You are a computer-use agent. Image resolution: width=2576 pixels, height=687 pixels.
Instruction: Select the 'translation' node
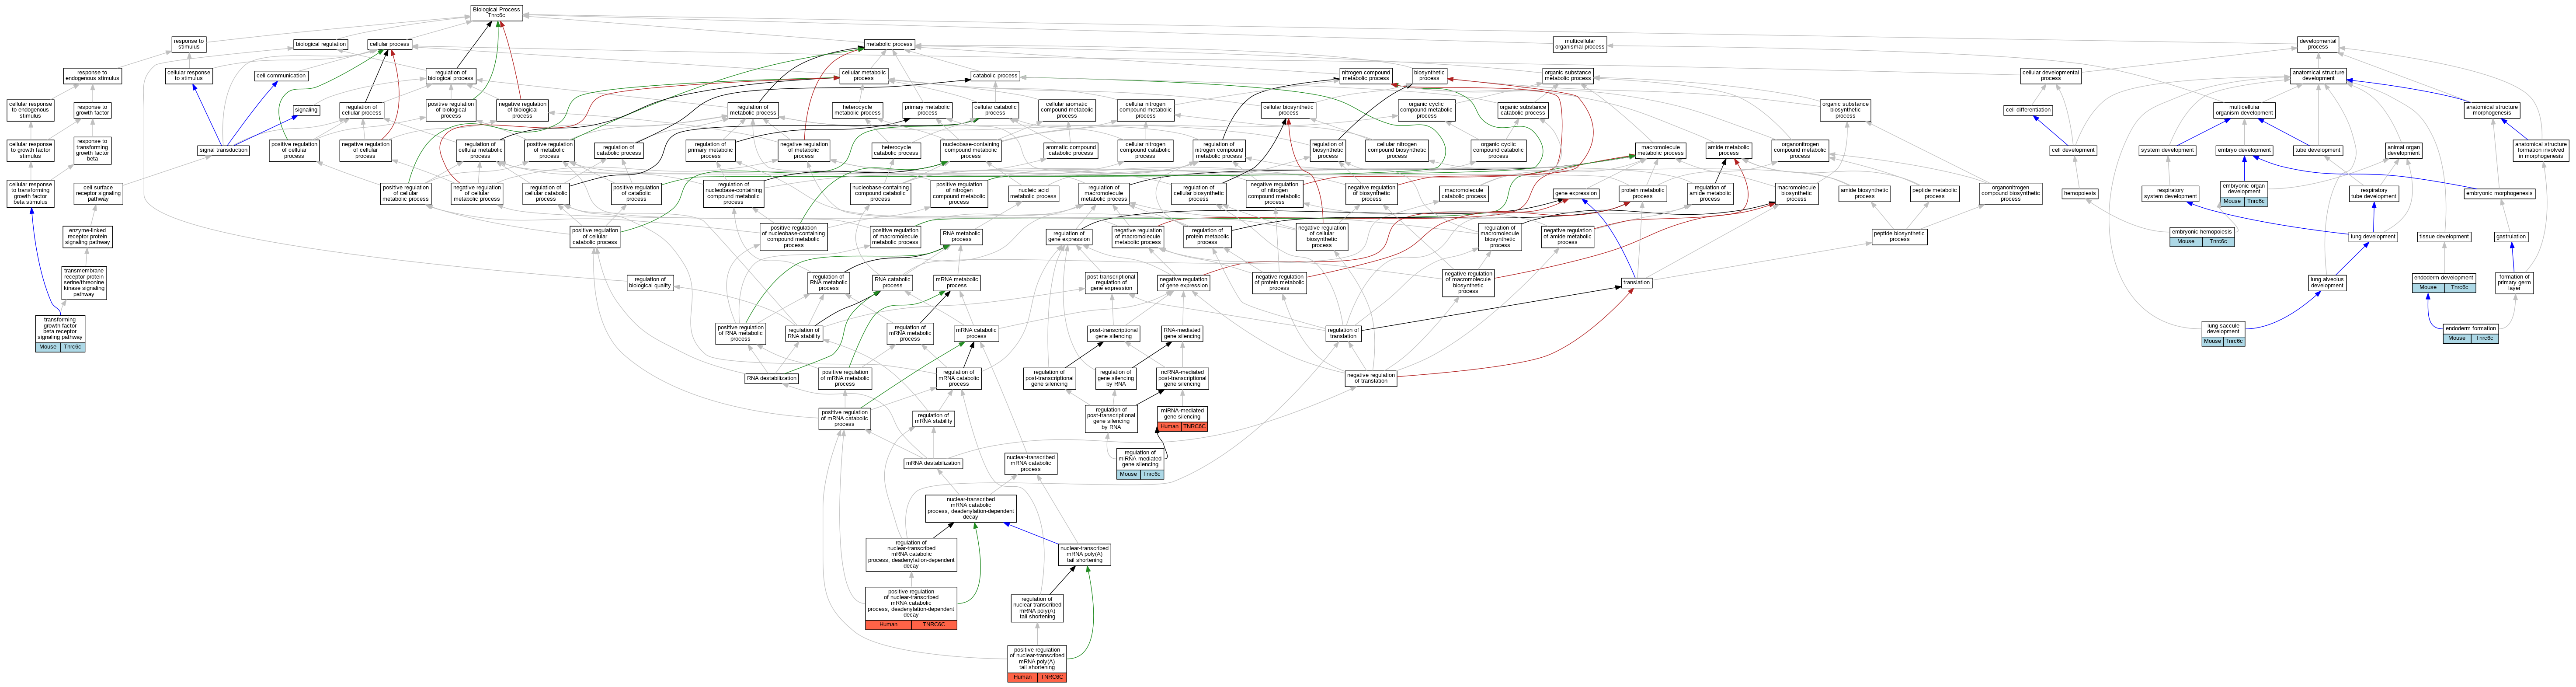point(1636,283)
